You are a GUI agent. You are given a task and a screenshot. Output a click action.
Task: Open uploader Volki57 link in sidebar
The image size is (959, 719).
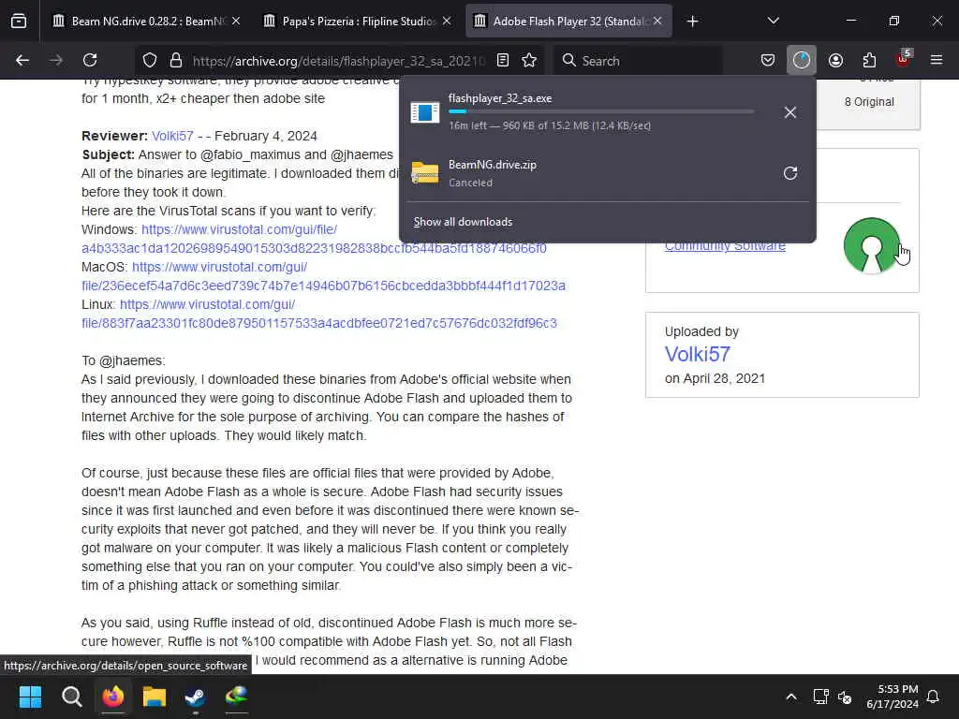click(697, 354)
